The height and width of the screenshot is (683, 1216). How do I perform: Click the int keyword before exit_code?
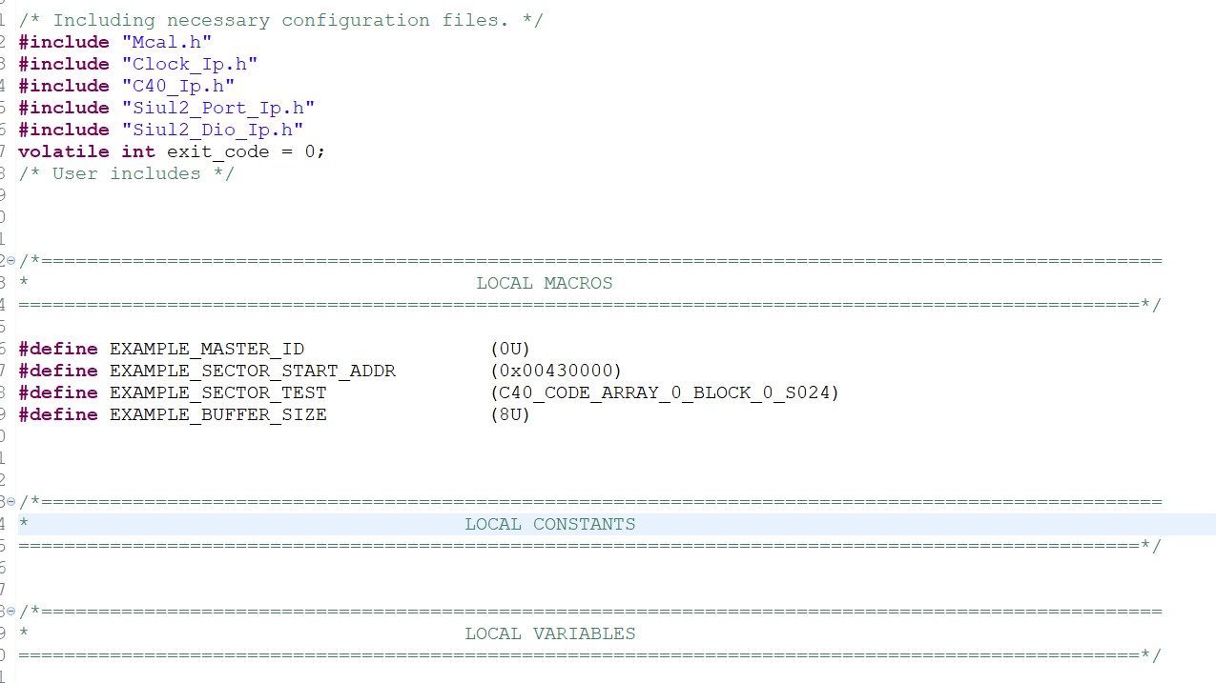coord(138,151)
